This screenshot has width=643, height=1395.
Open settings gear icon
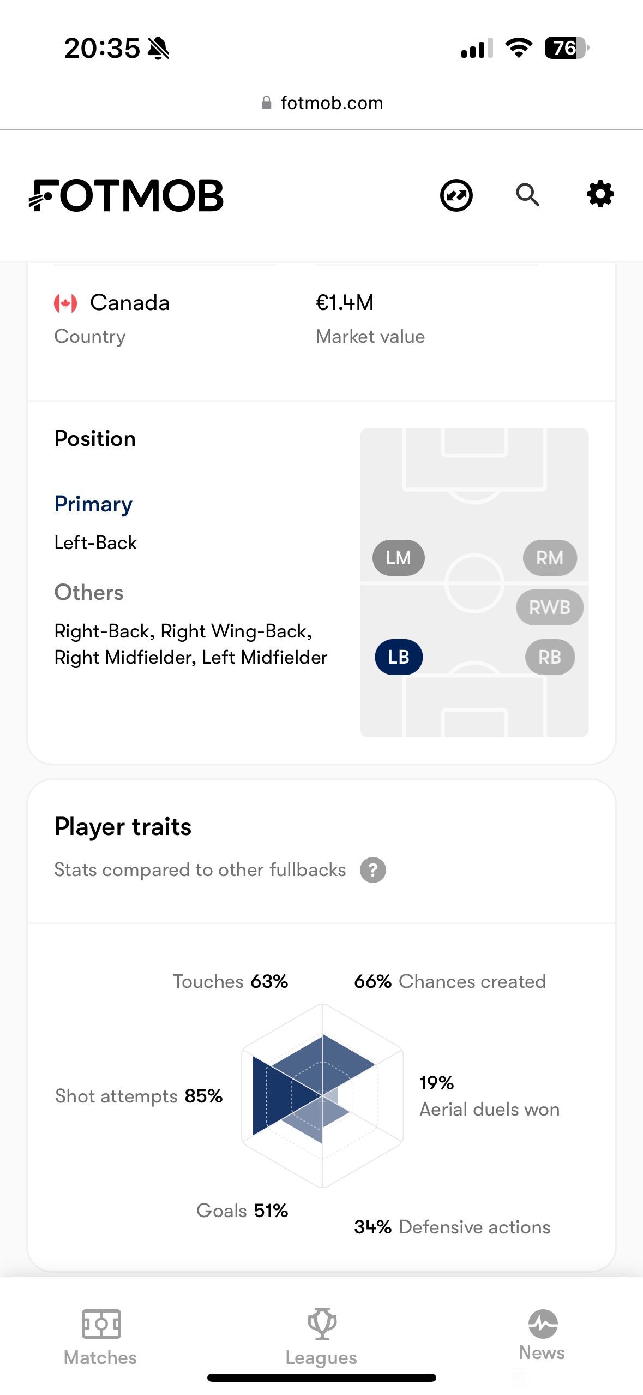[x=600, y=194]
